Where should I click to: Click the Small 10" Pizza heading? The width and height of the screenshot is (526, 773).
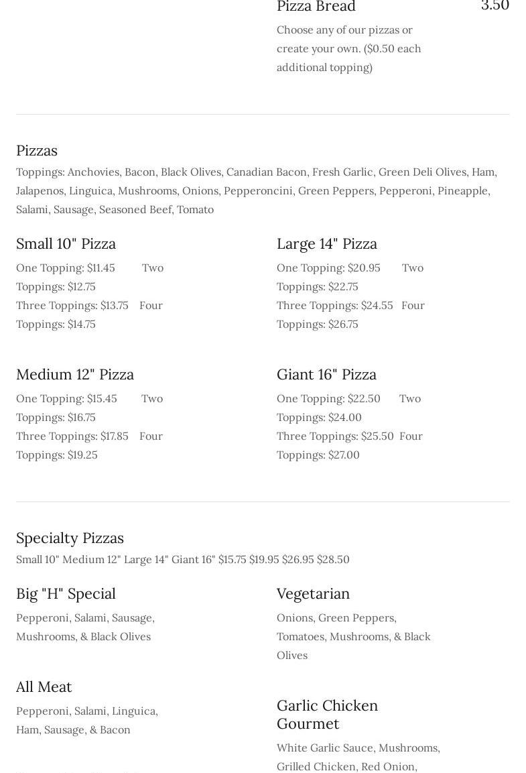pyautogui.click(x=66, y=243)
